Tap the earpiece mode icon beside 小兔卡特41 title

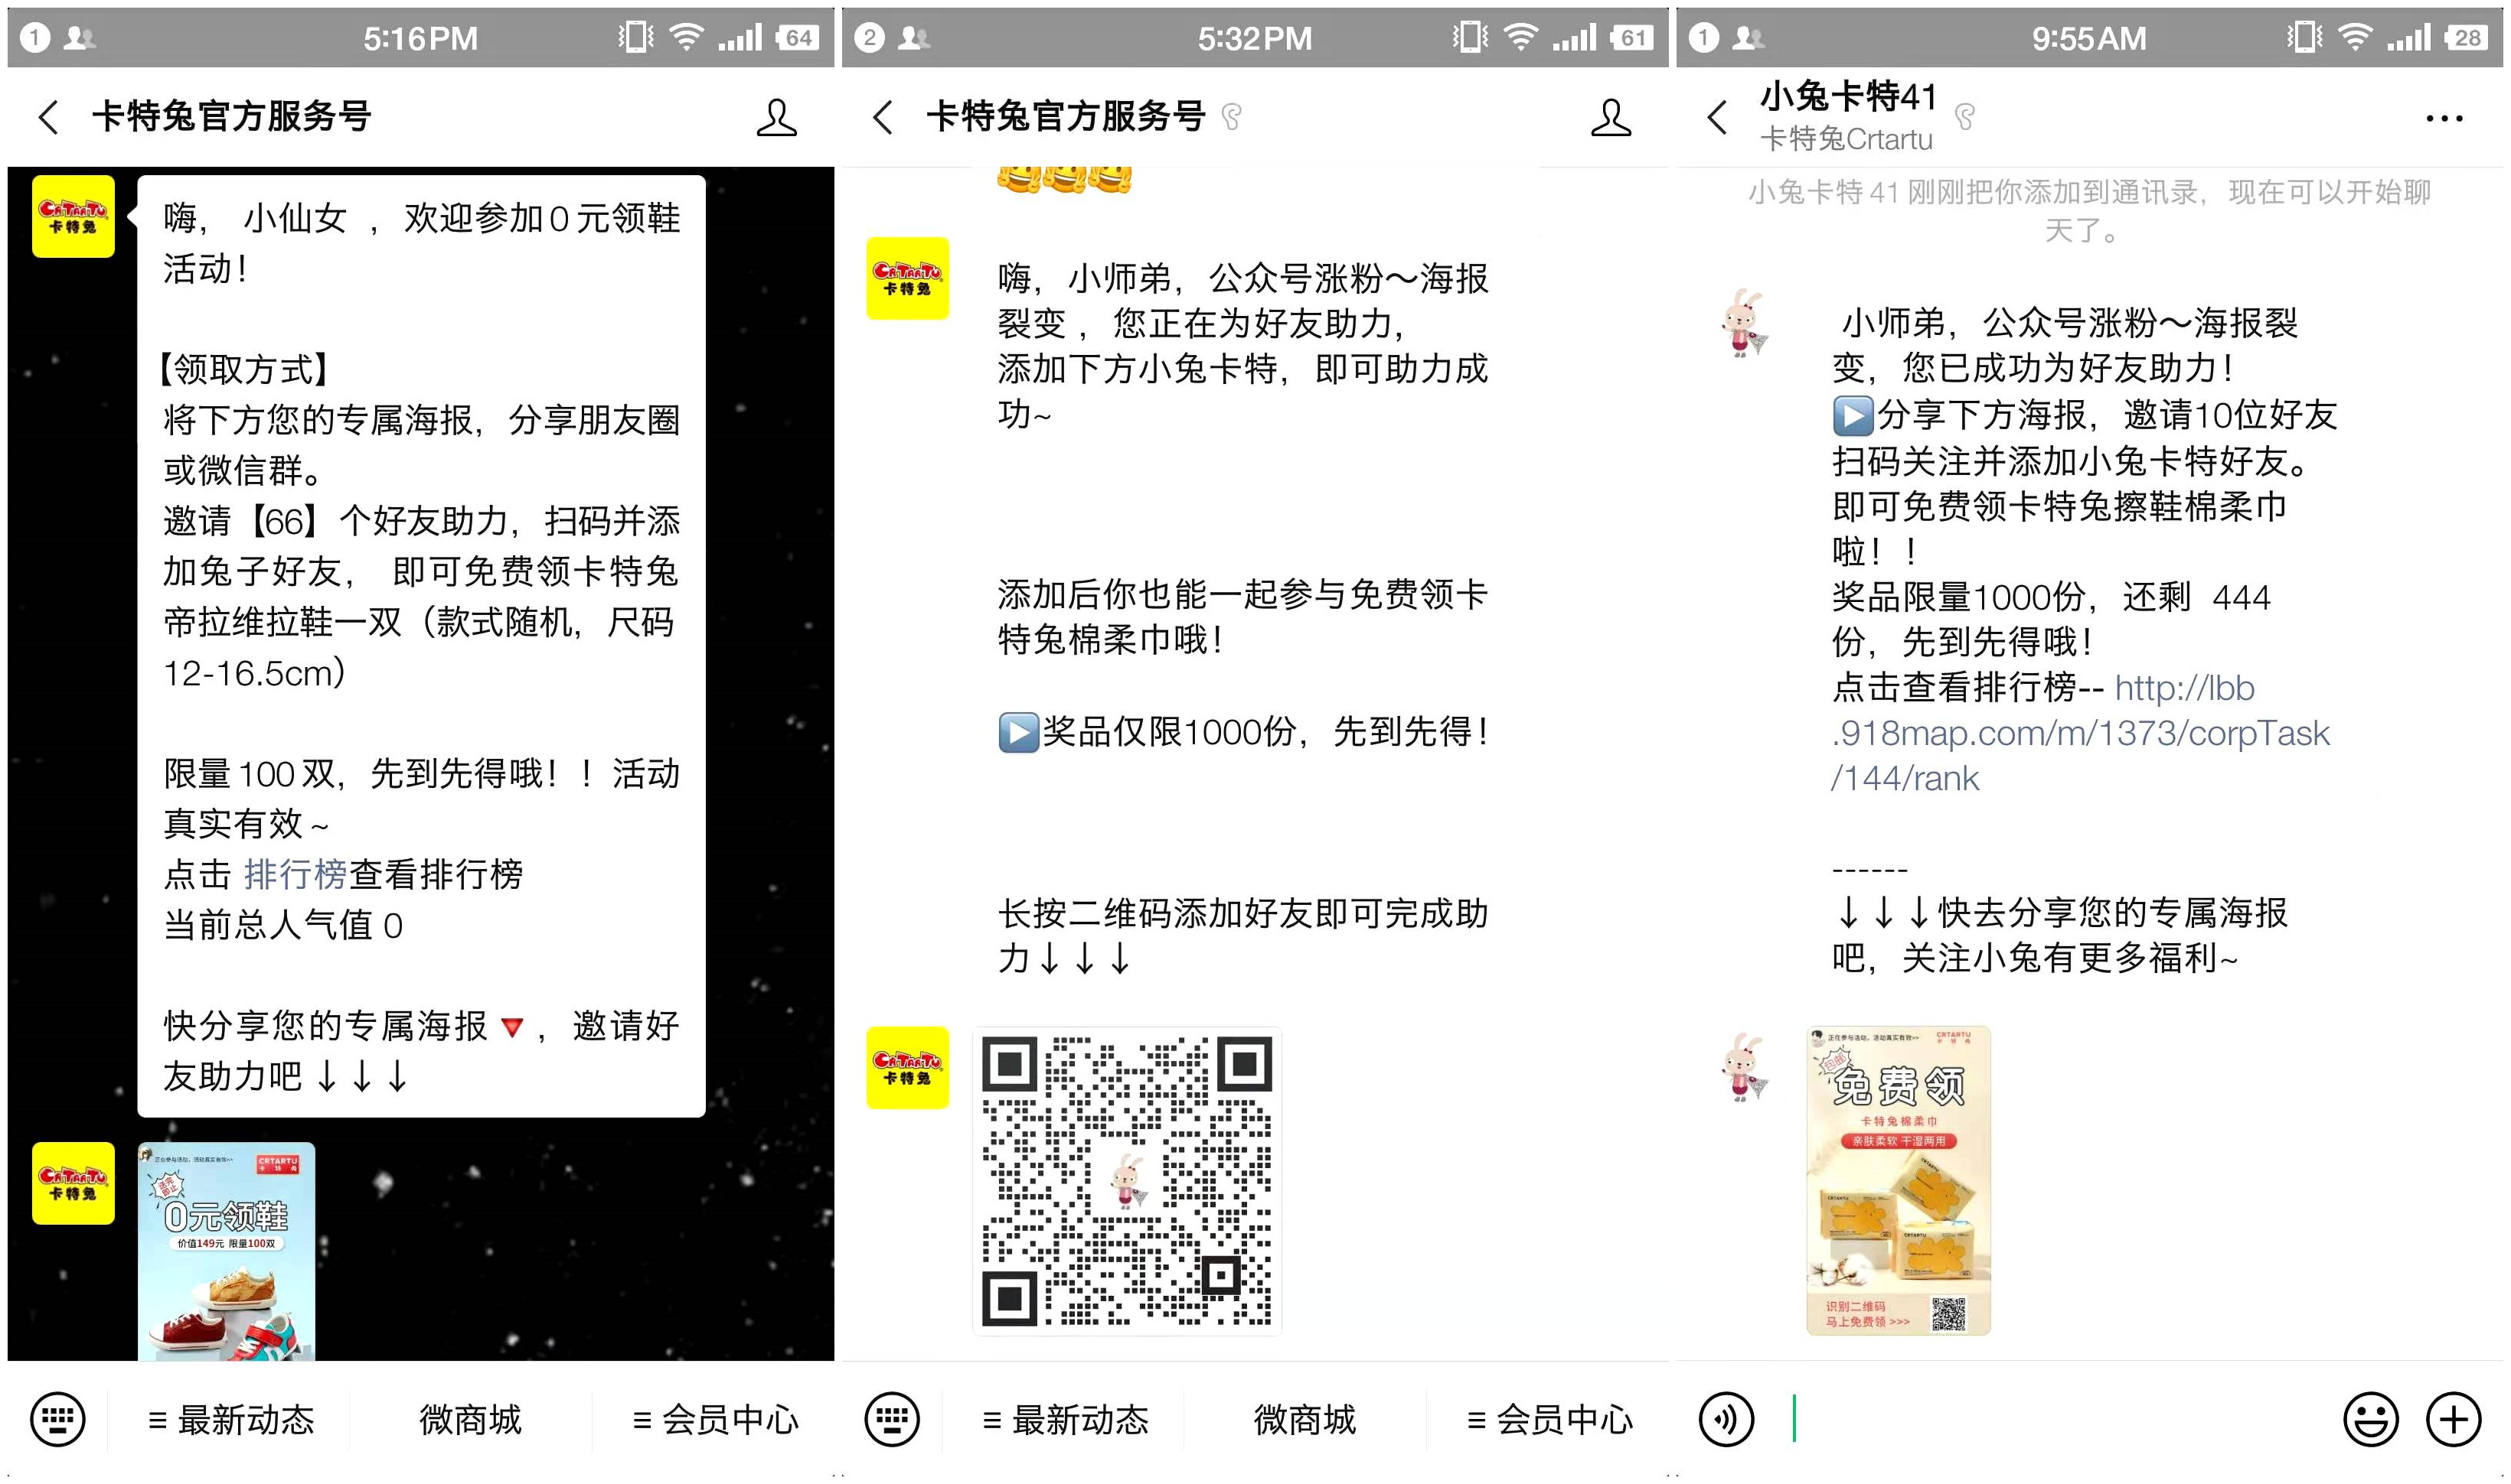1966,117
